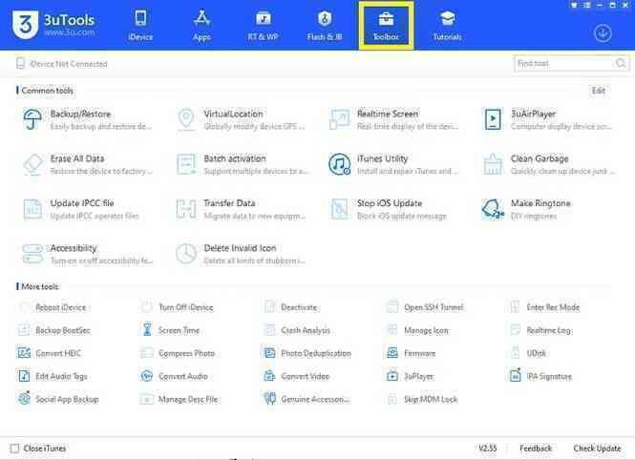The width and height of the screenshot is (635, 460).
Task: Open the Update IPCC file icon
Action: pyautogui.click(x=32, y=209)
